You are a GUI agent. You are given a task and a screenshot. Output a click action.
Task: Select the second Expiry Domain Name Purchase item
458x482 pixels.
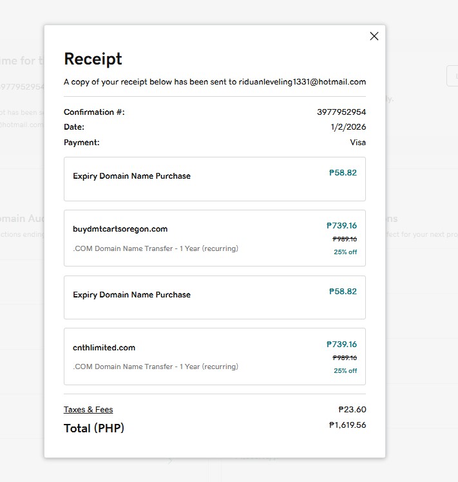pyautogui.click(x=131, y=295)
